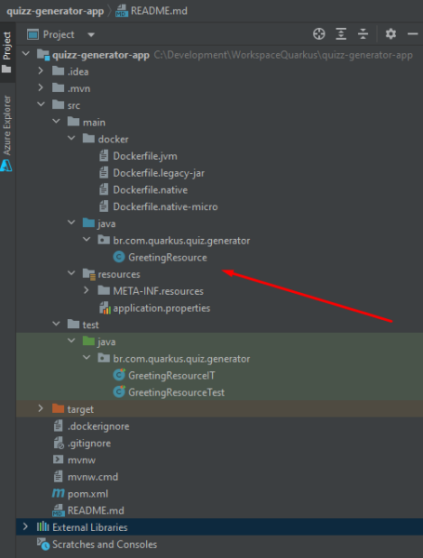Expand the .mvn folder
Image resolution: width=423 pixels, height=558 pixels.
coord(41,87)
